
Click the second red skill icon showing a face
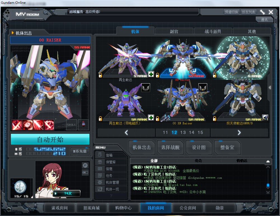(x=27, y=125)
